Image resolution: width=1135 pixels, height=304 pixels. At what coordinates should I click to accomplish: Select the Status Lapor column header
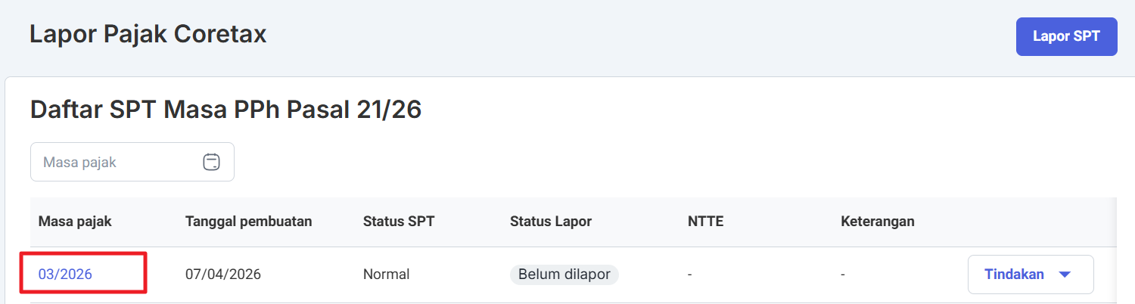tap(551, 222)
